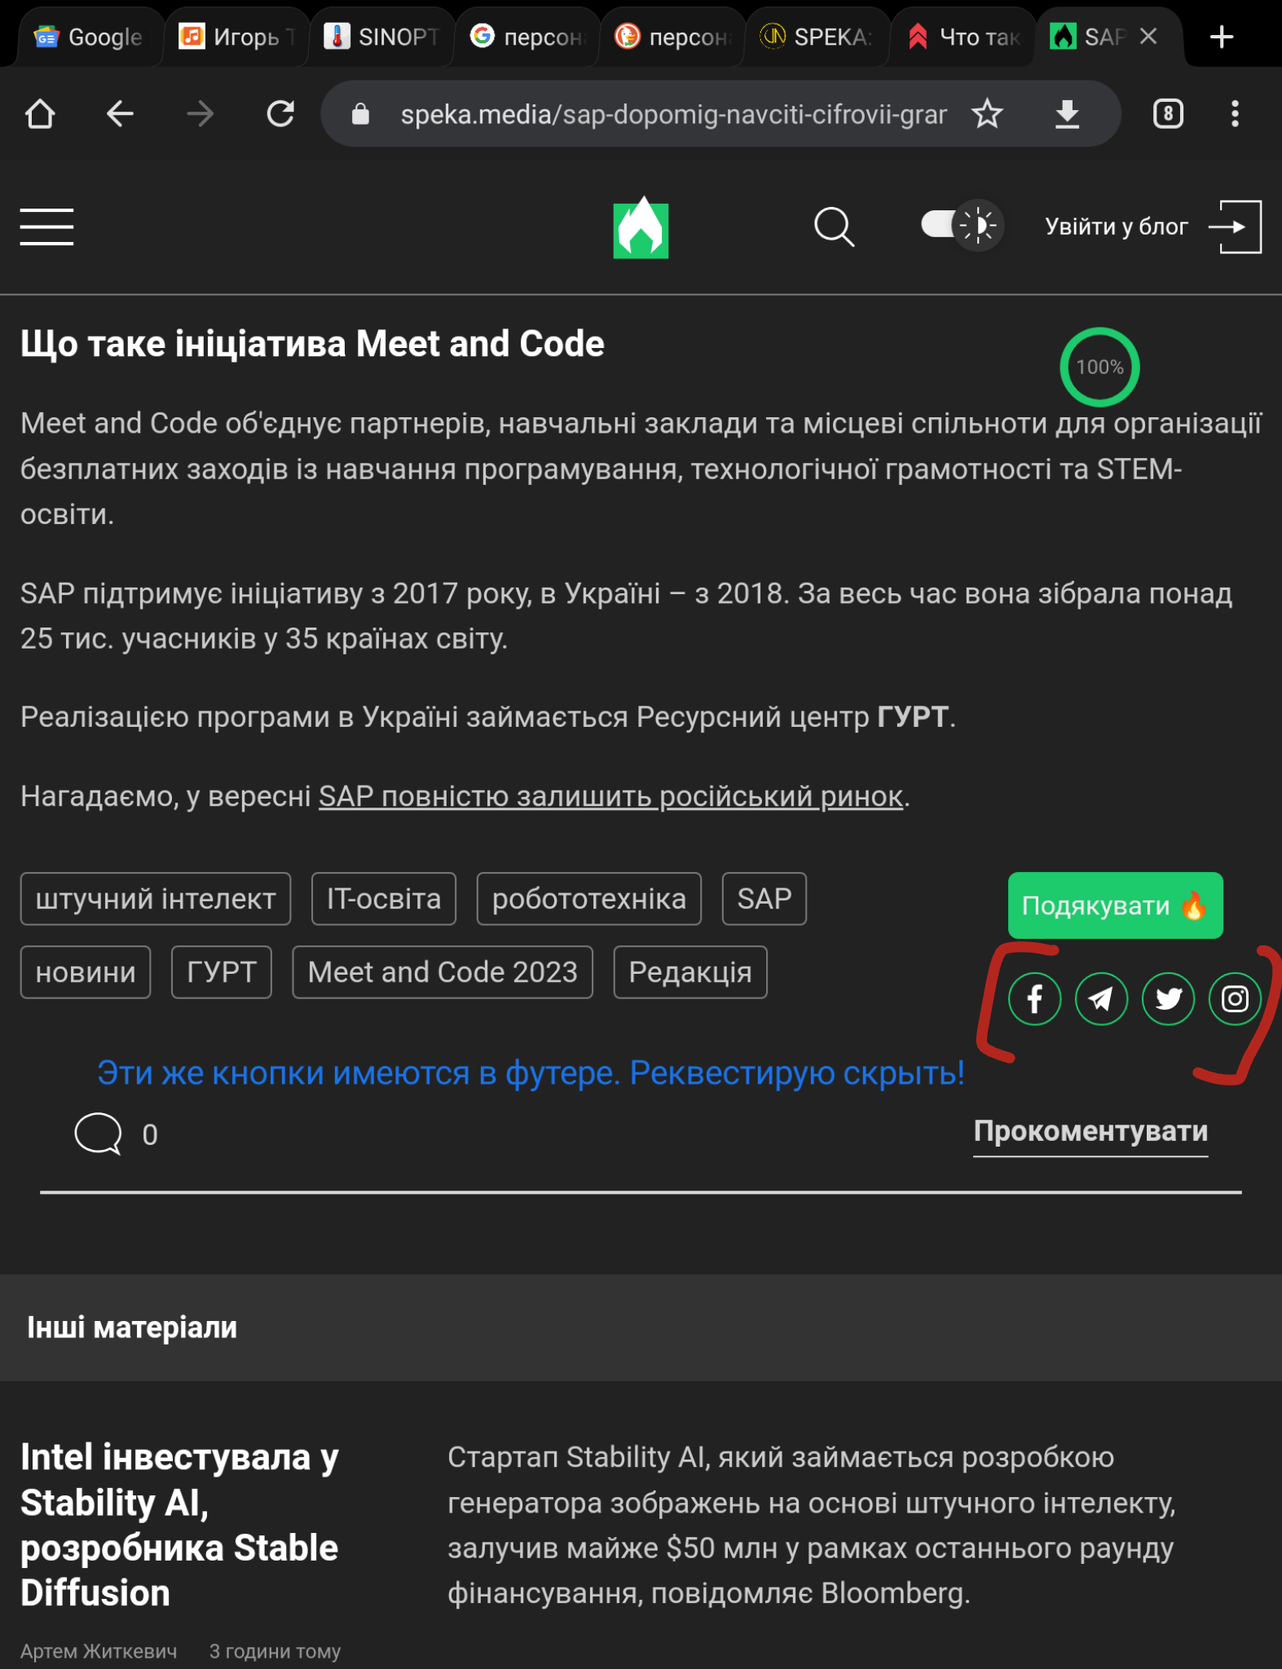Share article via Facebook icon
This screenshot has height=1669, width=1282.
tap(1034, 998)
